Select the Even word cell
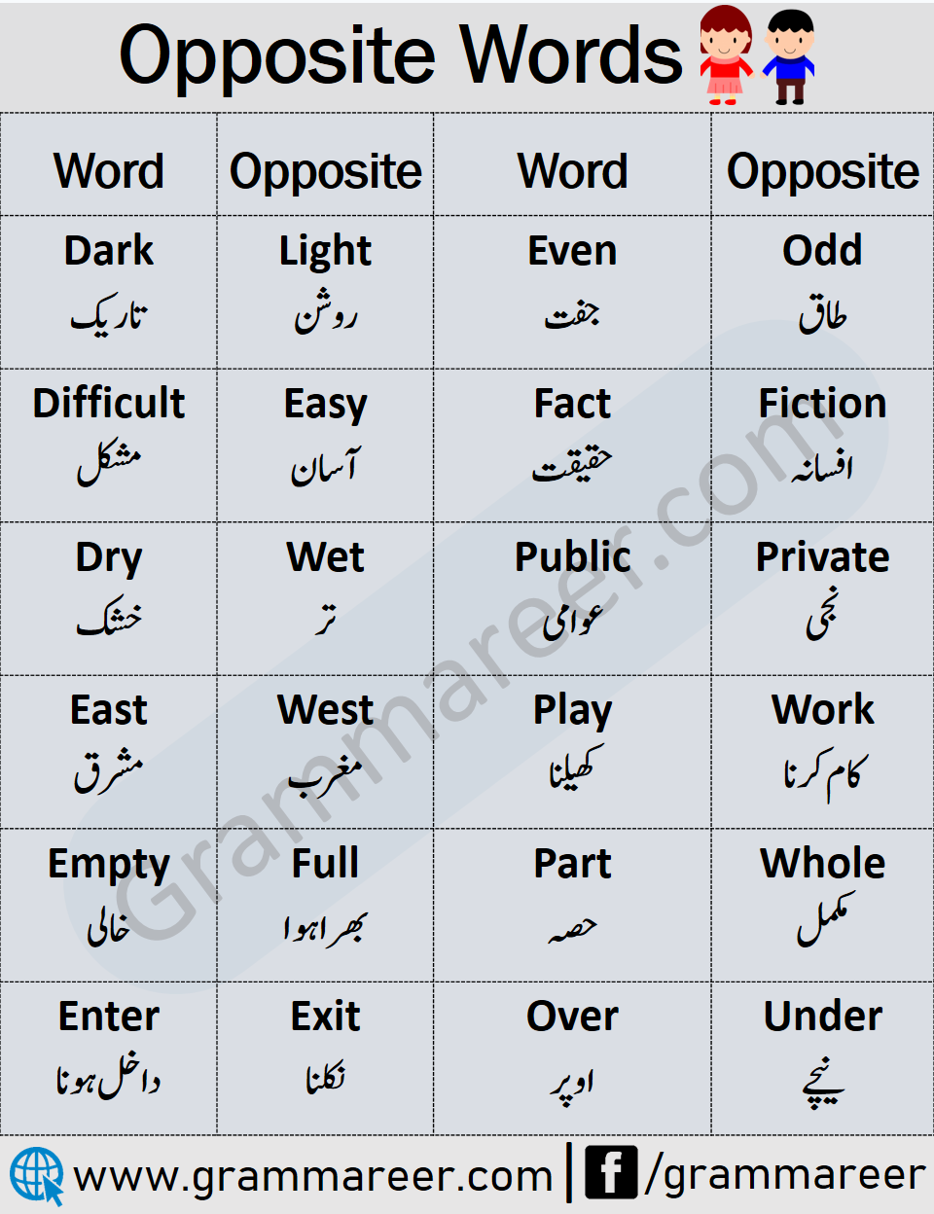 [x=572, y=292]
